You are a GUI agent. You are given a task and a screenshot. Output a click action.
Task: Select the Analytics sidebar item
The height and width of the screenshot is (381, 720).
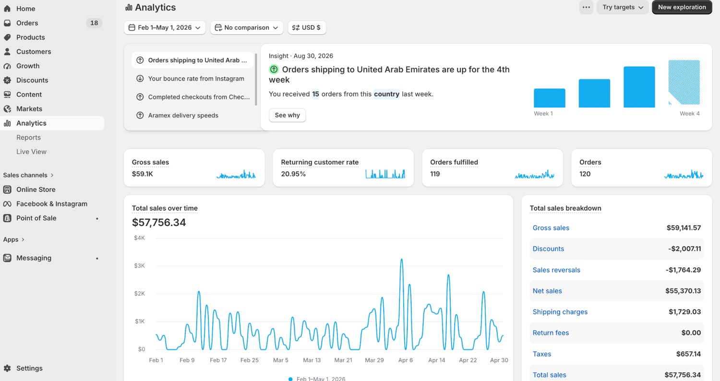pos(52,123)
